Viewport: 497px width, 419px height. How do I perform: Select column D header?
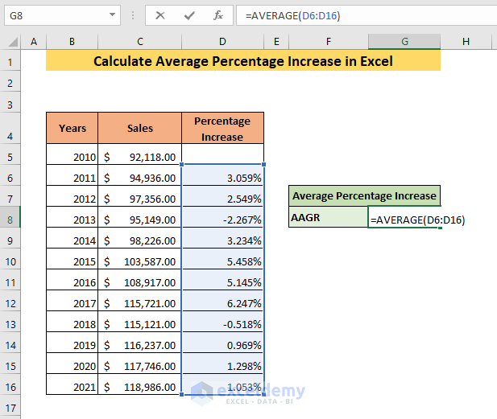click(222, 42)
